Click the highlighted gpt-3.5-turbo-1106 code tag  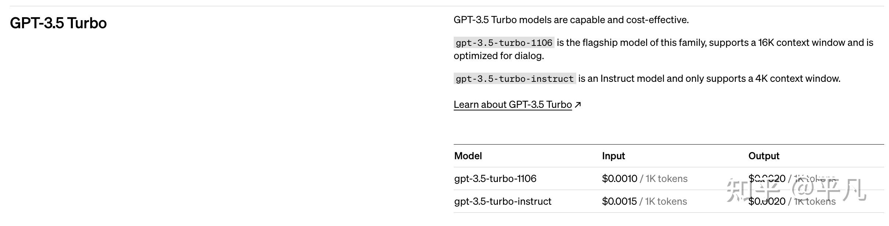504,43
